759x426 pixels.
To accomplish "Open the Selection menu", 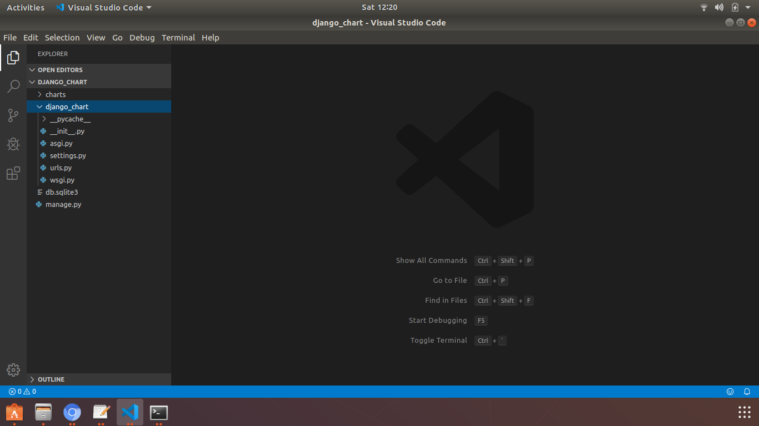I will [62, 38].
